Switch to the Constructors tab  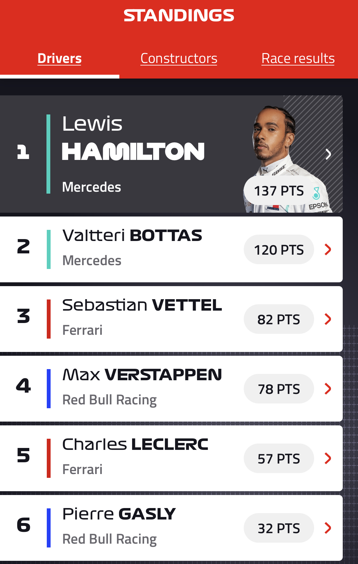click(x=179, y=58)
